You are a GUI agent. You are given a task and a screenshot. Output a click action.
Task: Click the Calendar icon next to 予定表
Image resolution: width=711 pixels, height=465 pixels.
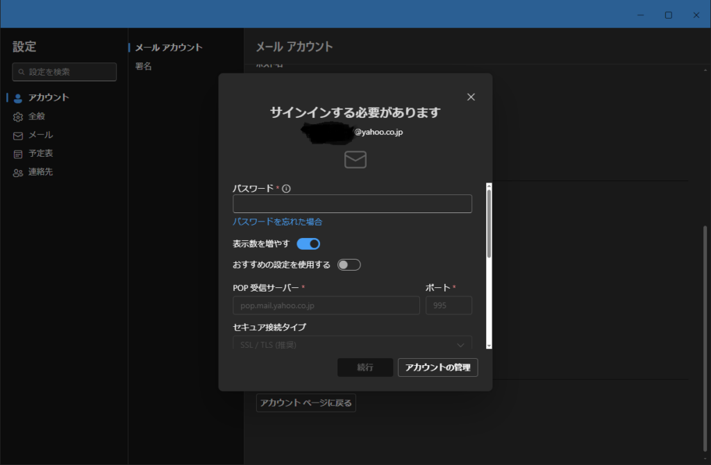pyautogui.click(x=18, y=154)
